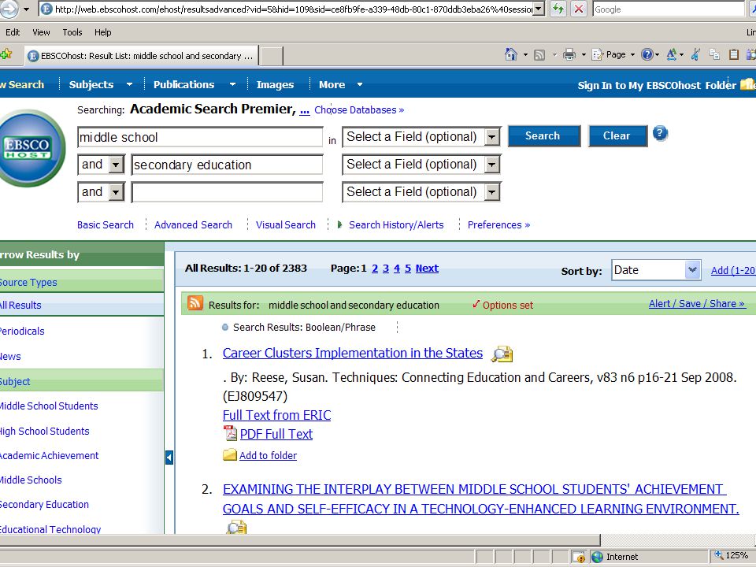Screen dimensions: 756x567
Task: Open the Career Clusters Implementation article title
Action: 353,353
